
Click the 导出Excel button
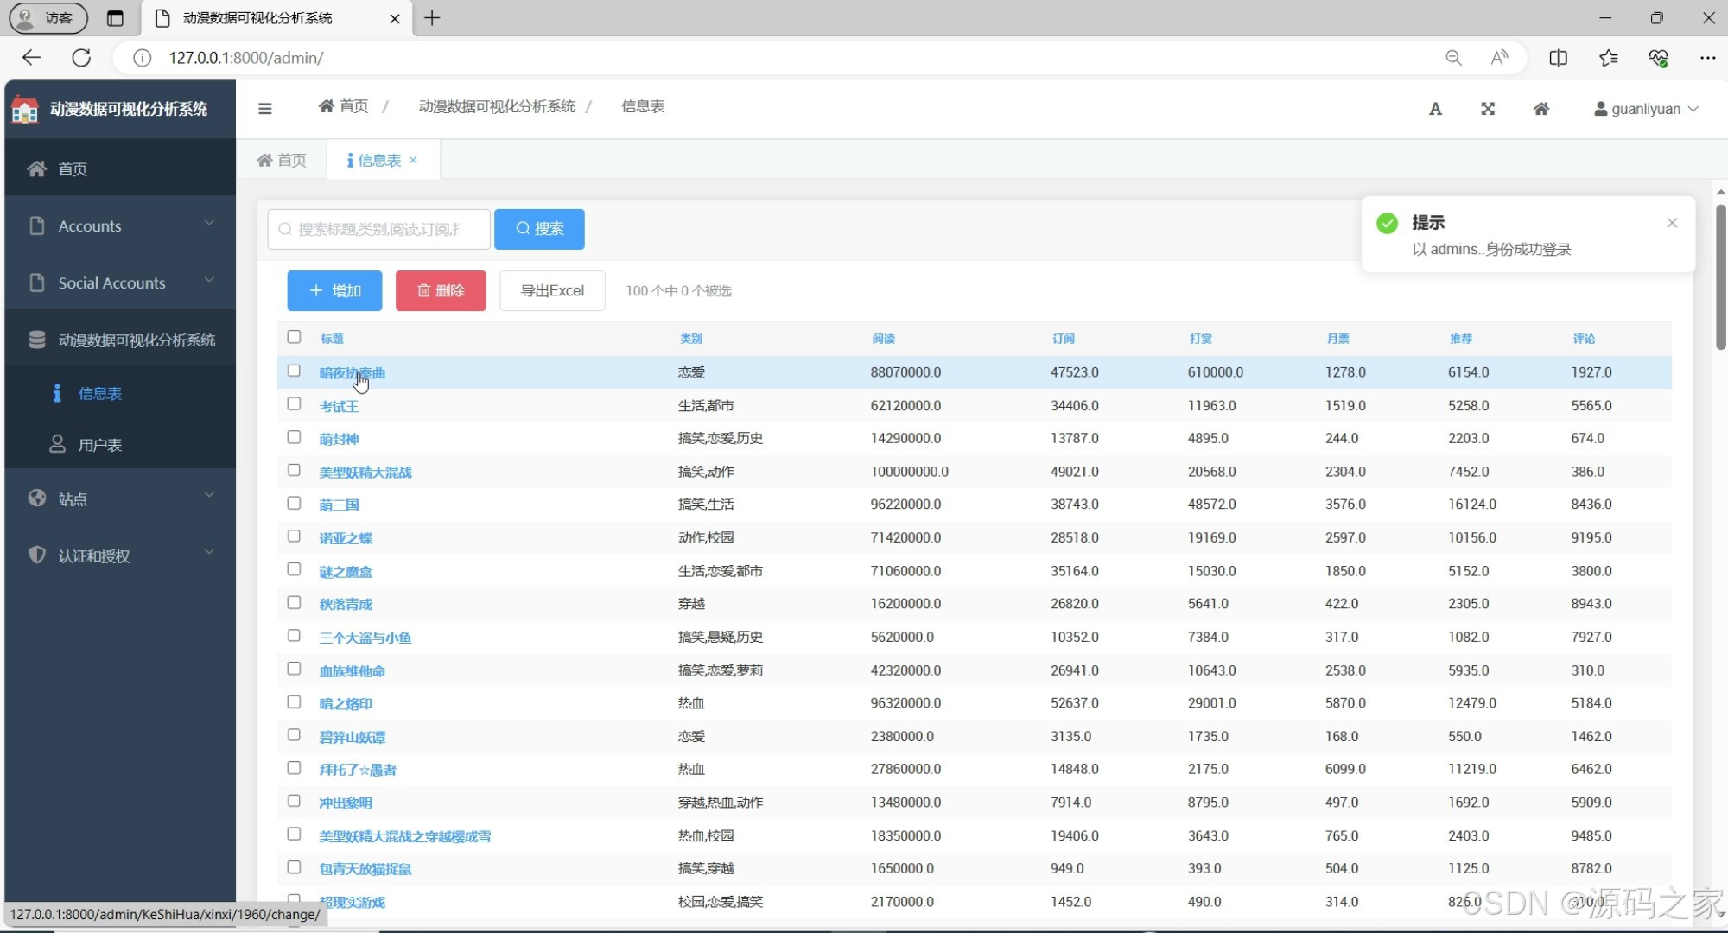point(552,290)
